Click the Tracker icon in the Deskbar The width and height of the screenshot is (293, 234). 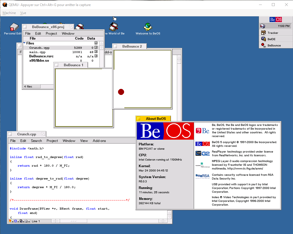tap(264, 33)
